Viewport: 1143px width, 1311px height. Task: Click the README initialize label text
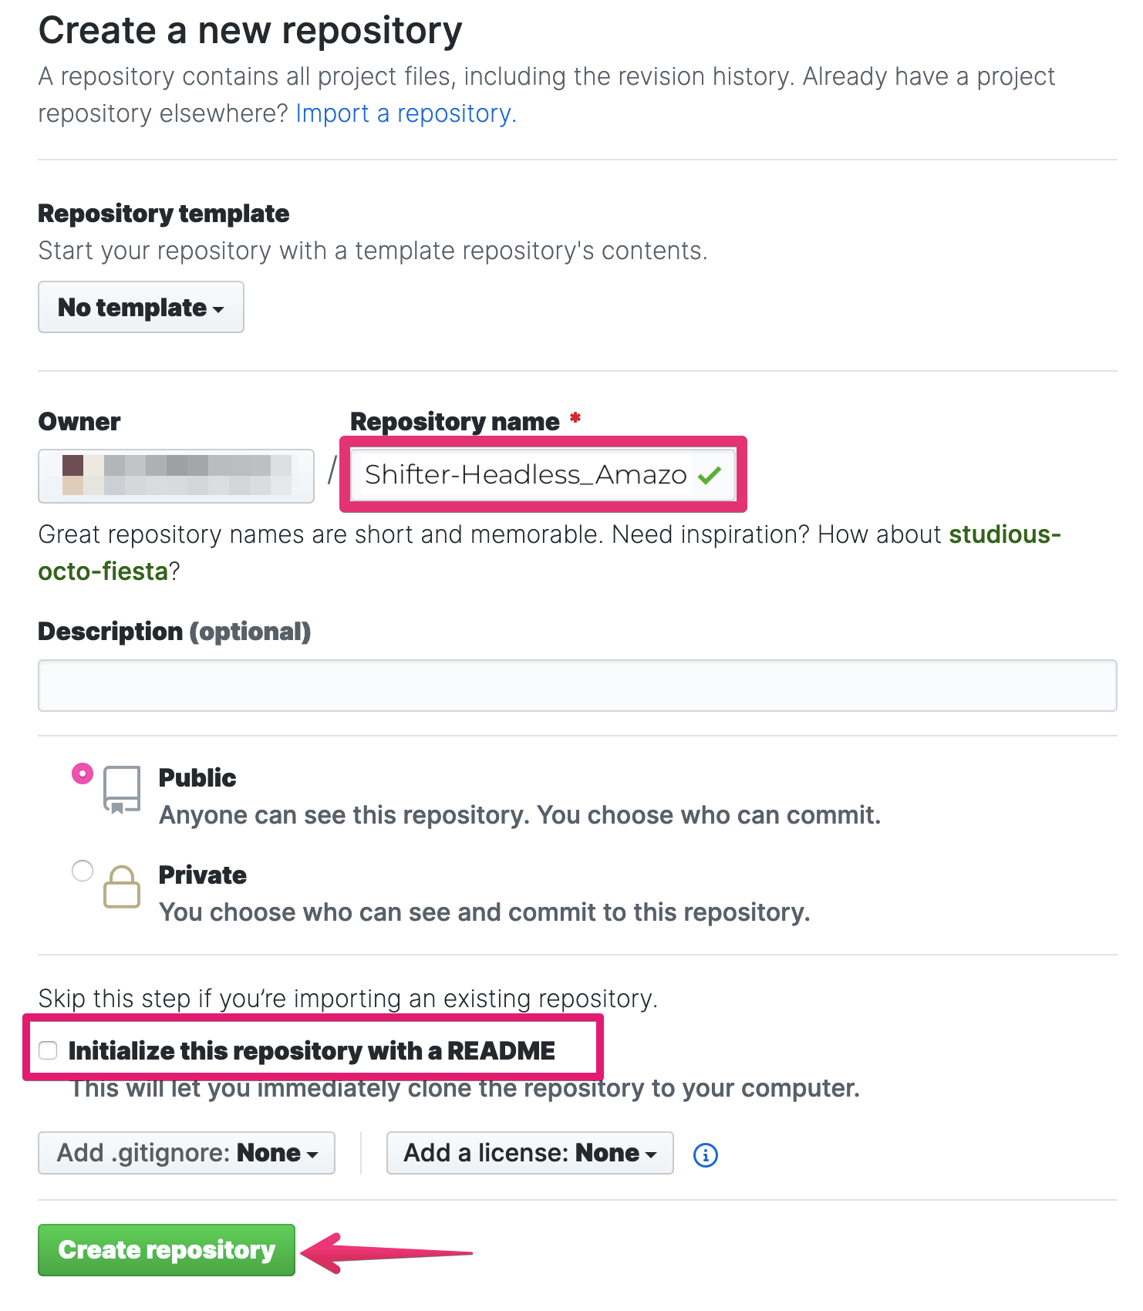coord(312,1050)
